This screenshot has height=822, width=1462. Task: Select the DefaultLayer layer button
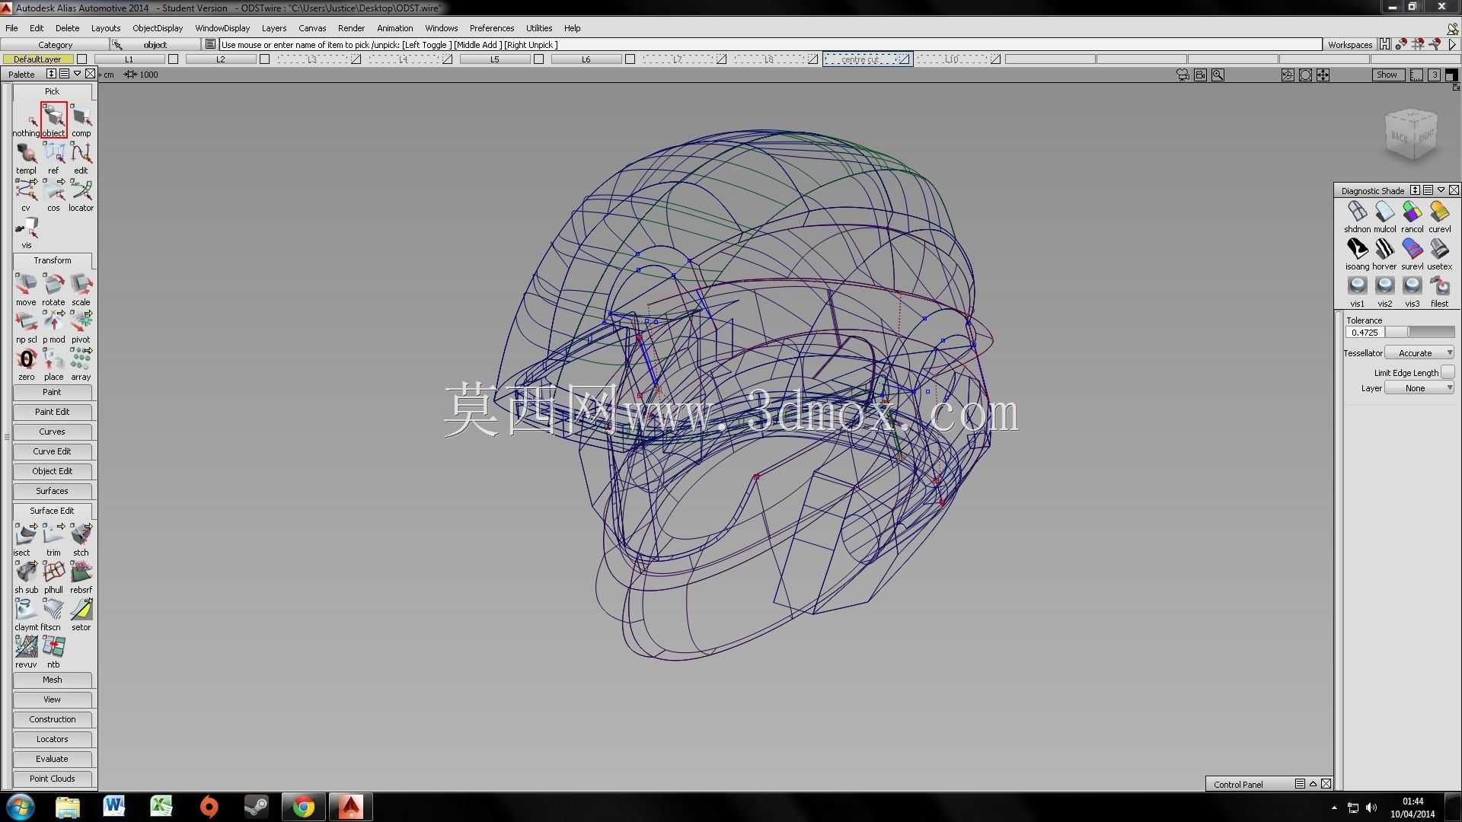tap(37, 59)
